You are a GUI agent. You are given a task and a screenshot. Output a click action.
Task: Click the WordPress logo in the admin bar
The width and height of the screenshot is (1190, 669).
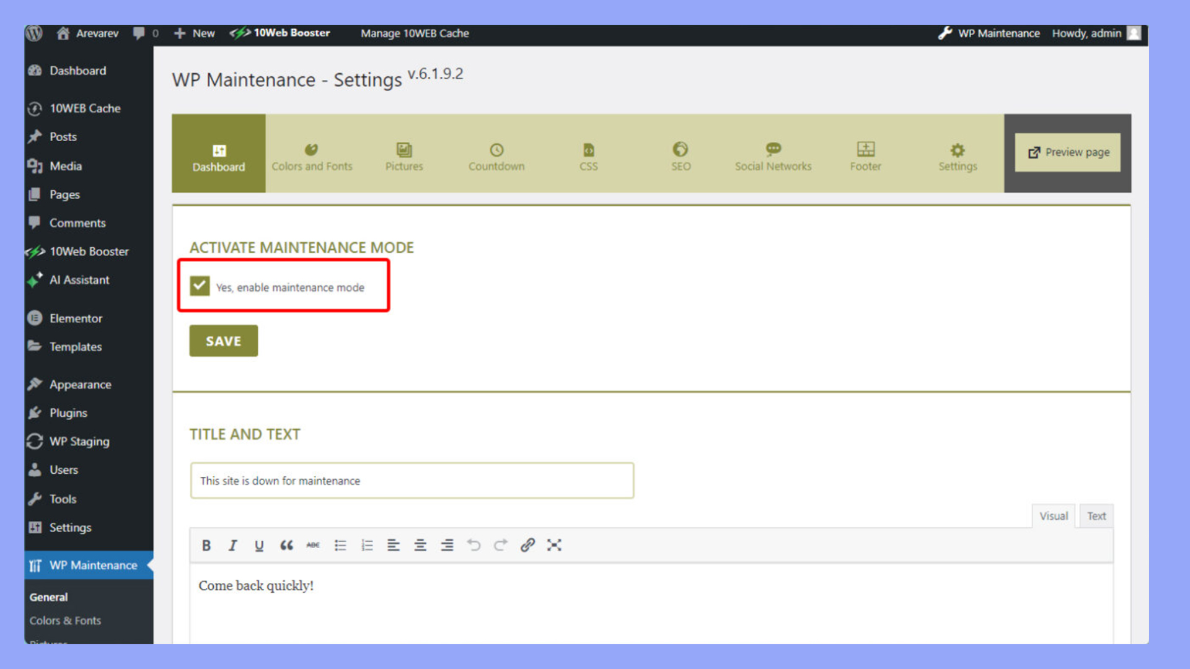tap(34, 33)
